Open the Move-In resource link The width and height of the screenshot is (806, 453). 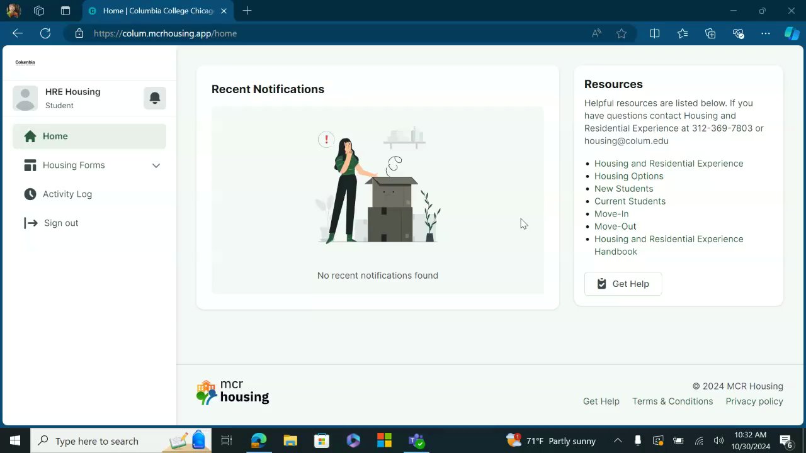611,214
